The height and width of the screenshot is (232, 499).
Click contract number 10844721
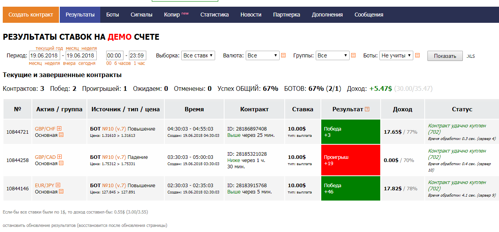(18, 132)
